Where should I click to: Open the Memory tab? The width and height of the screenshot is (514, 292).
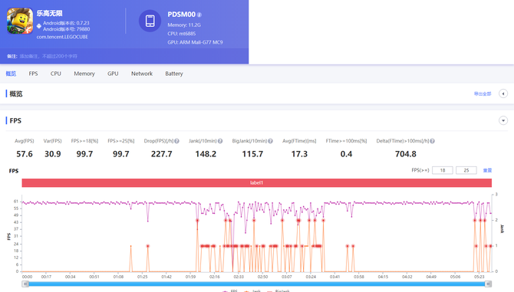(x=84, y=74)
